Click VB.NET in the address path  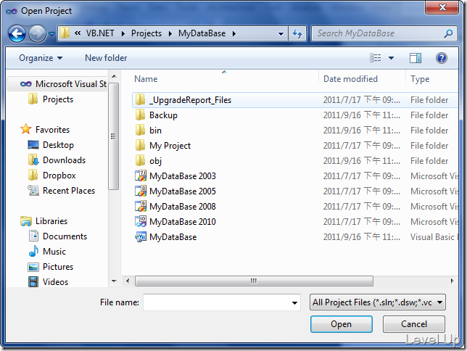pos(100,33)
